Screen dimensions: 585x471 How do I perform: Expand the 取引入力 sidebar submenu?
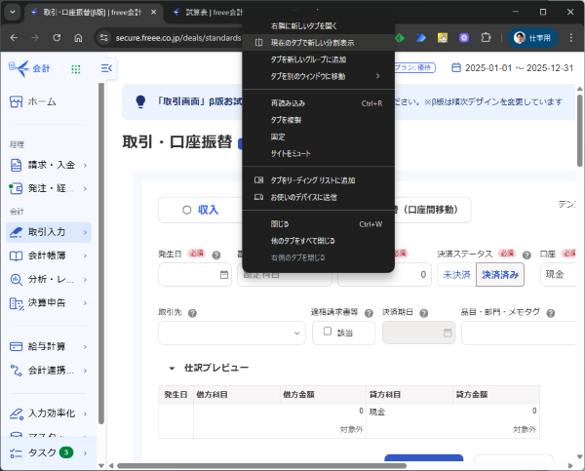point(86,232)
